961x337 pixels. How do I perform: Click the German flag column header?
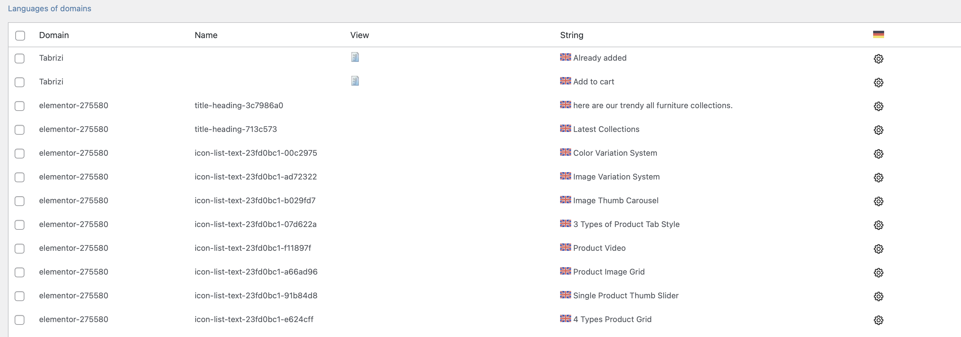point(878,34)
